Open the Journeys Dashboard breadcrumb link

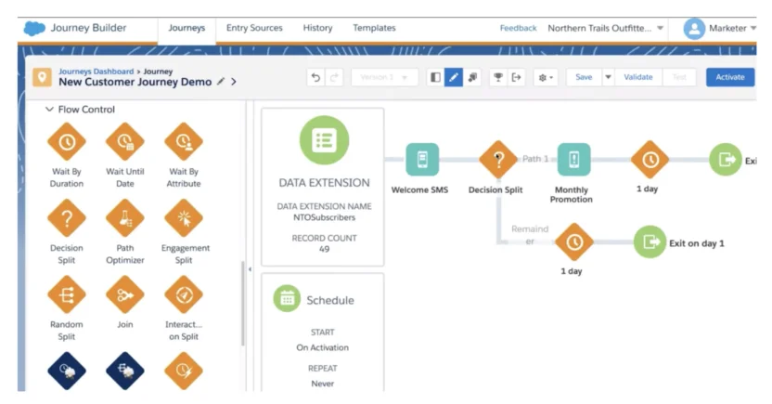coord(96,71)
